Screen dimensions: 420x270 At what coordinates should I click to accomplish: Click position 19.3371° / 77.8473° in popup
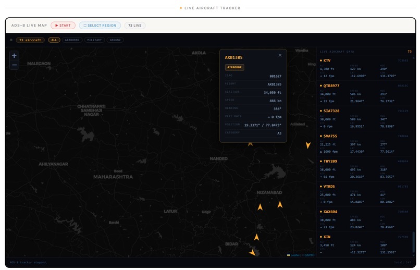(263, 125)
